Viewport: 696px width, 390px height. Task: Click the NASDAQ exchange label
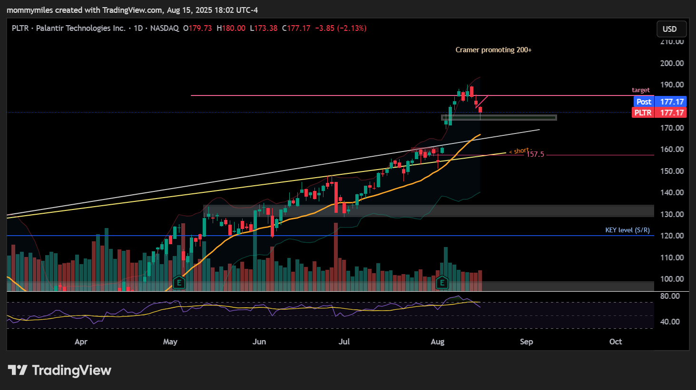165,28
